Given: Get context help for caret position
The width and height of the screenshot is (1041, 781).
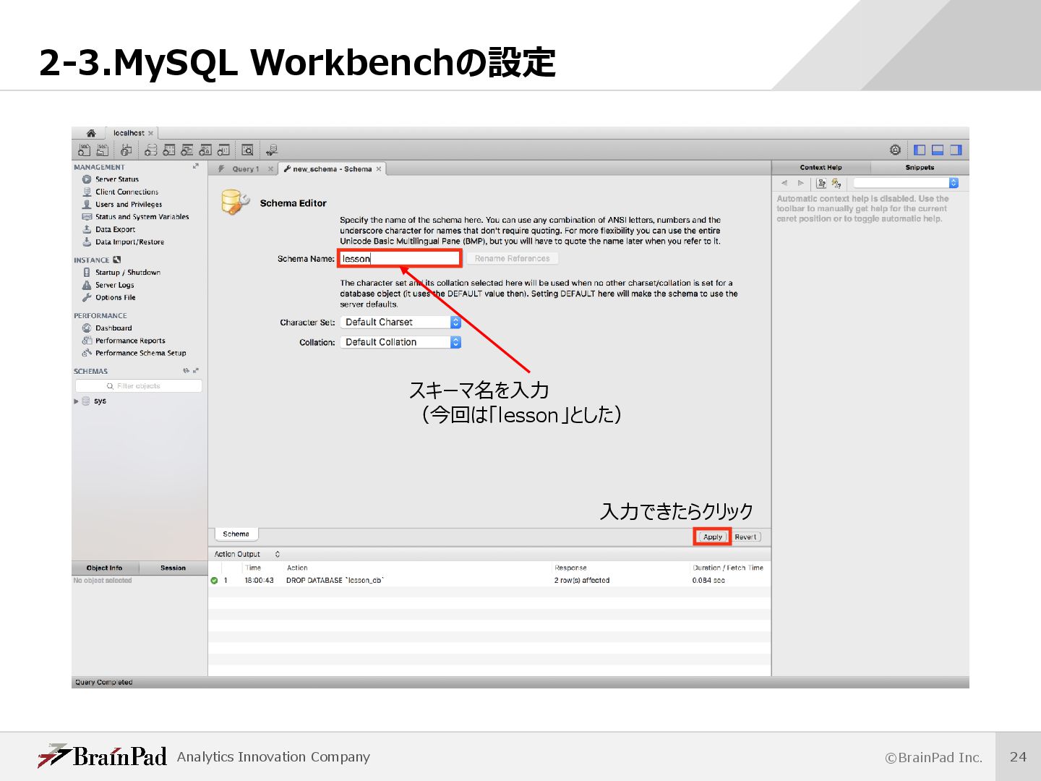Looking at the screenshot, I should point(821,183).
